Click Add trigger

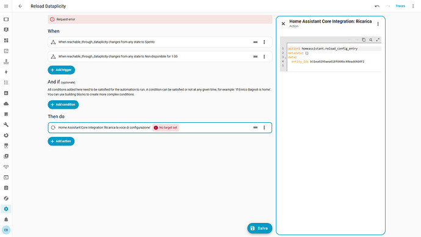61,70
